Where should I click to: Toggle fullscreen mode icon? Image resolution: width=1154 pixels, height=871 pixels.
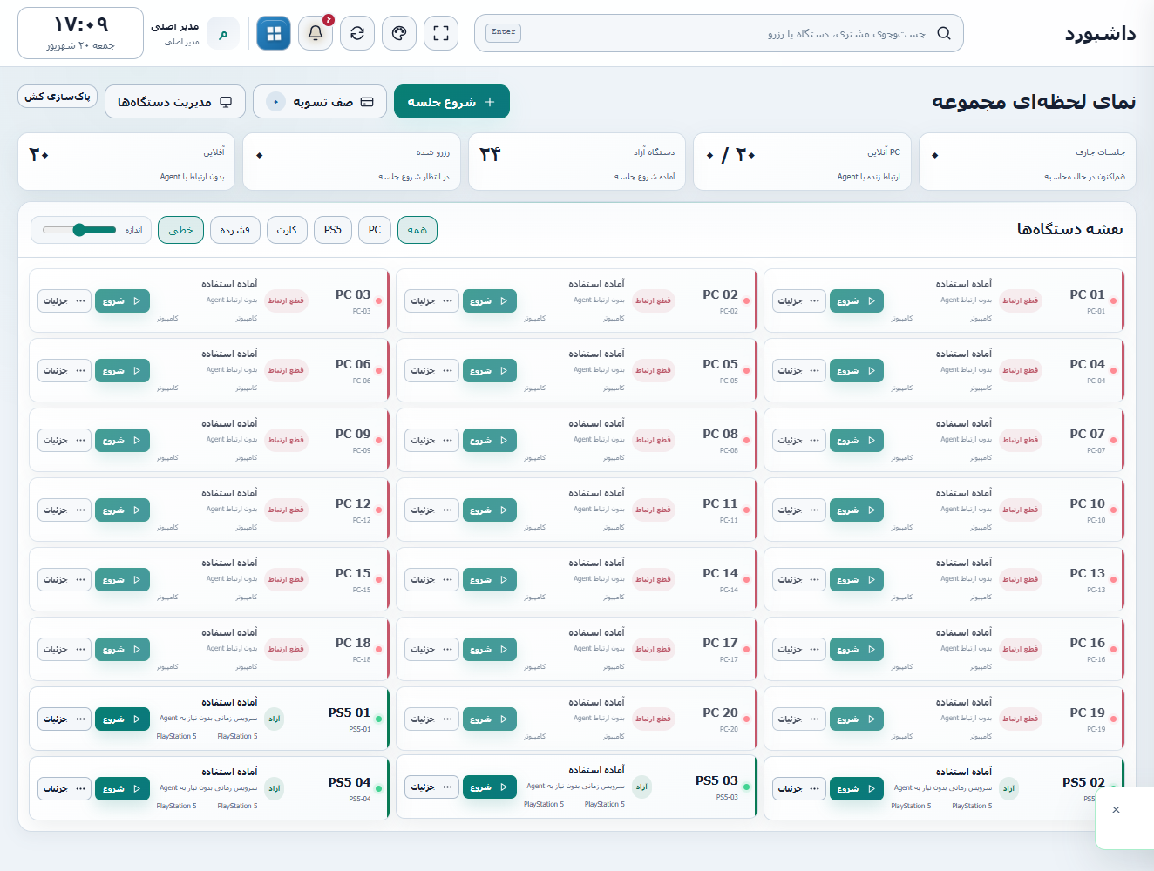pos(441,33)
